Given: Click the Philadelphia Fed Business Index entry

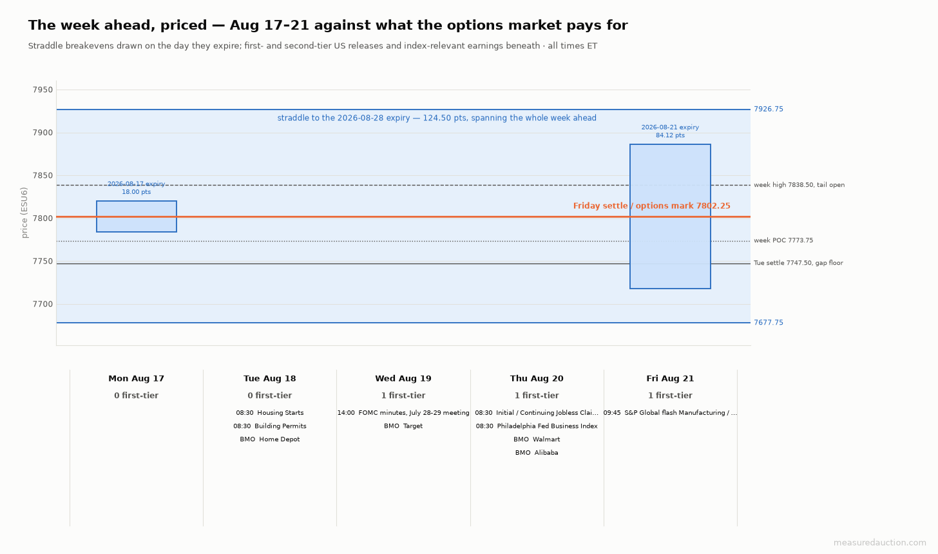Looking at the screenshot, I should tap(537, 426).
